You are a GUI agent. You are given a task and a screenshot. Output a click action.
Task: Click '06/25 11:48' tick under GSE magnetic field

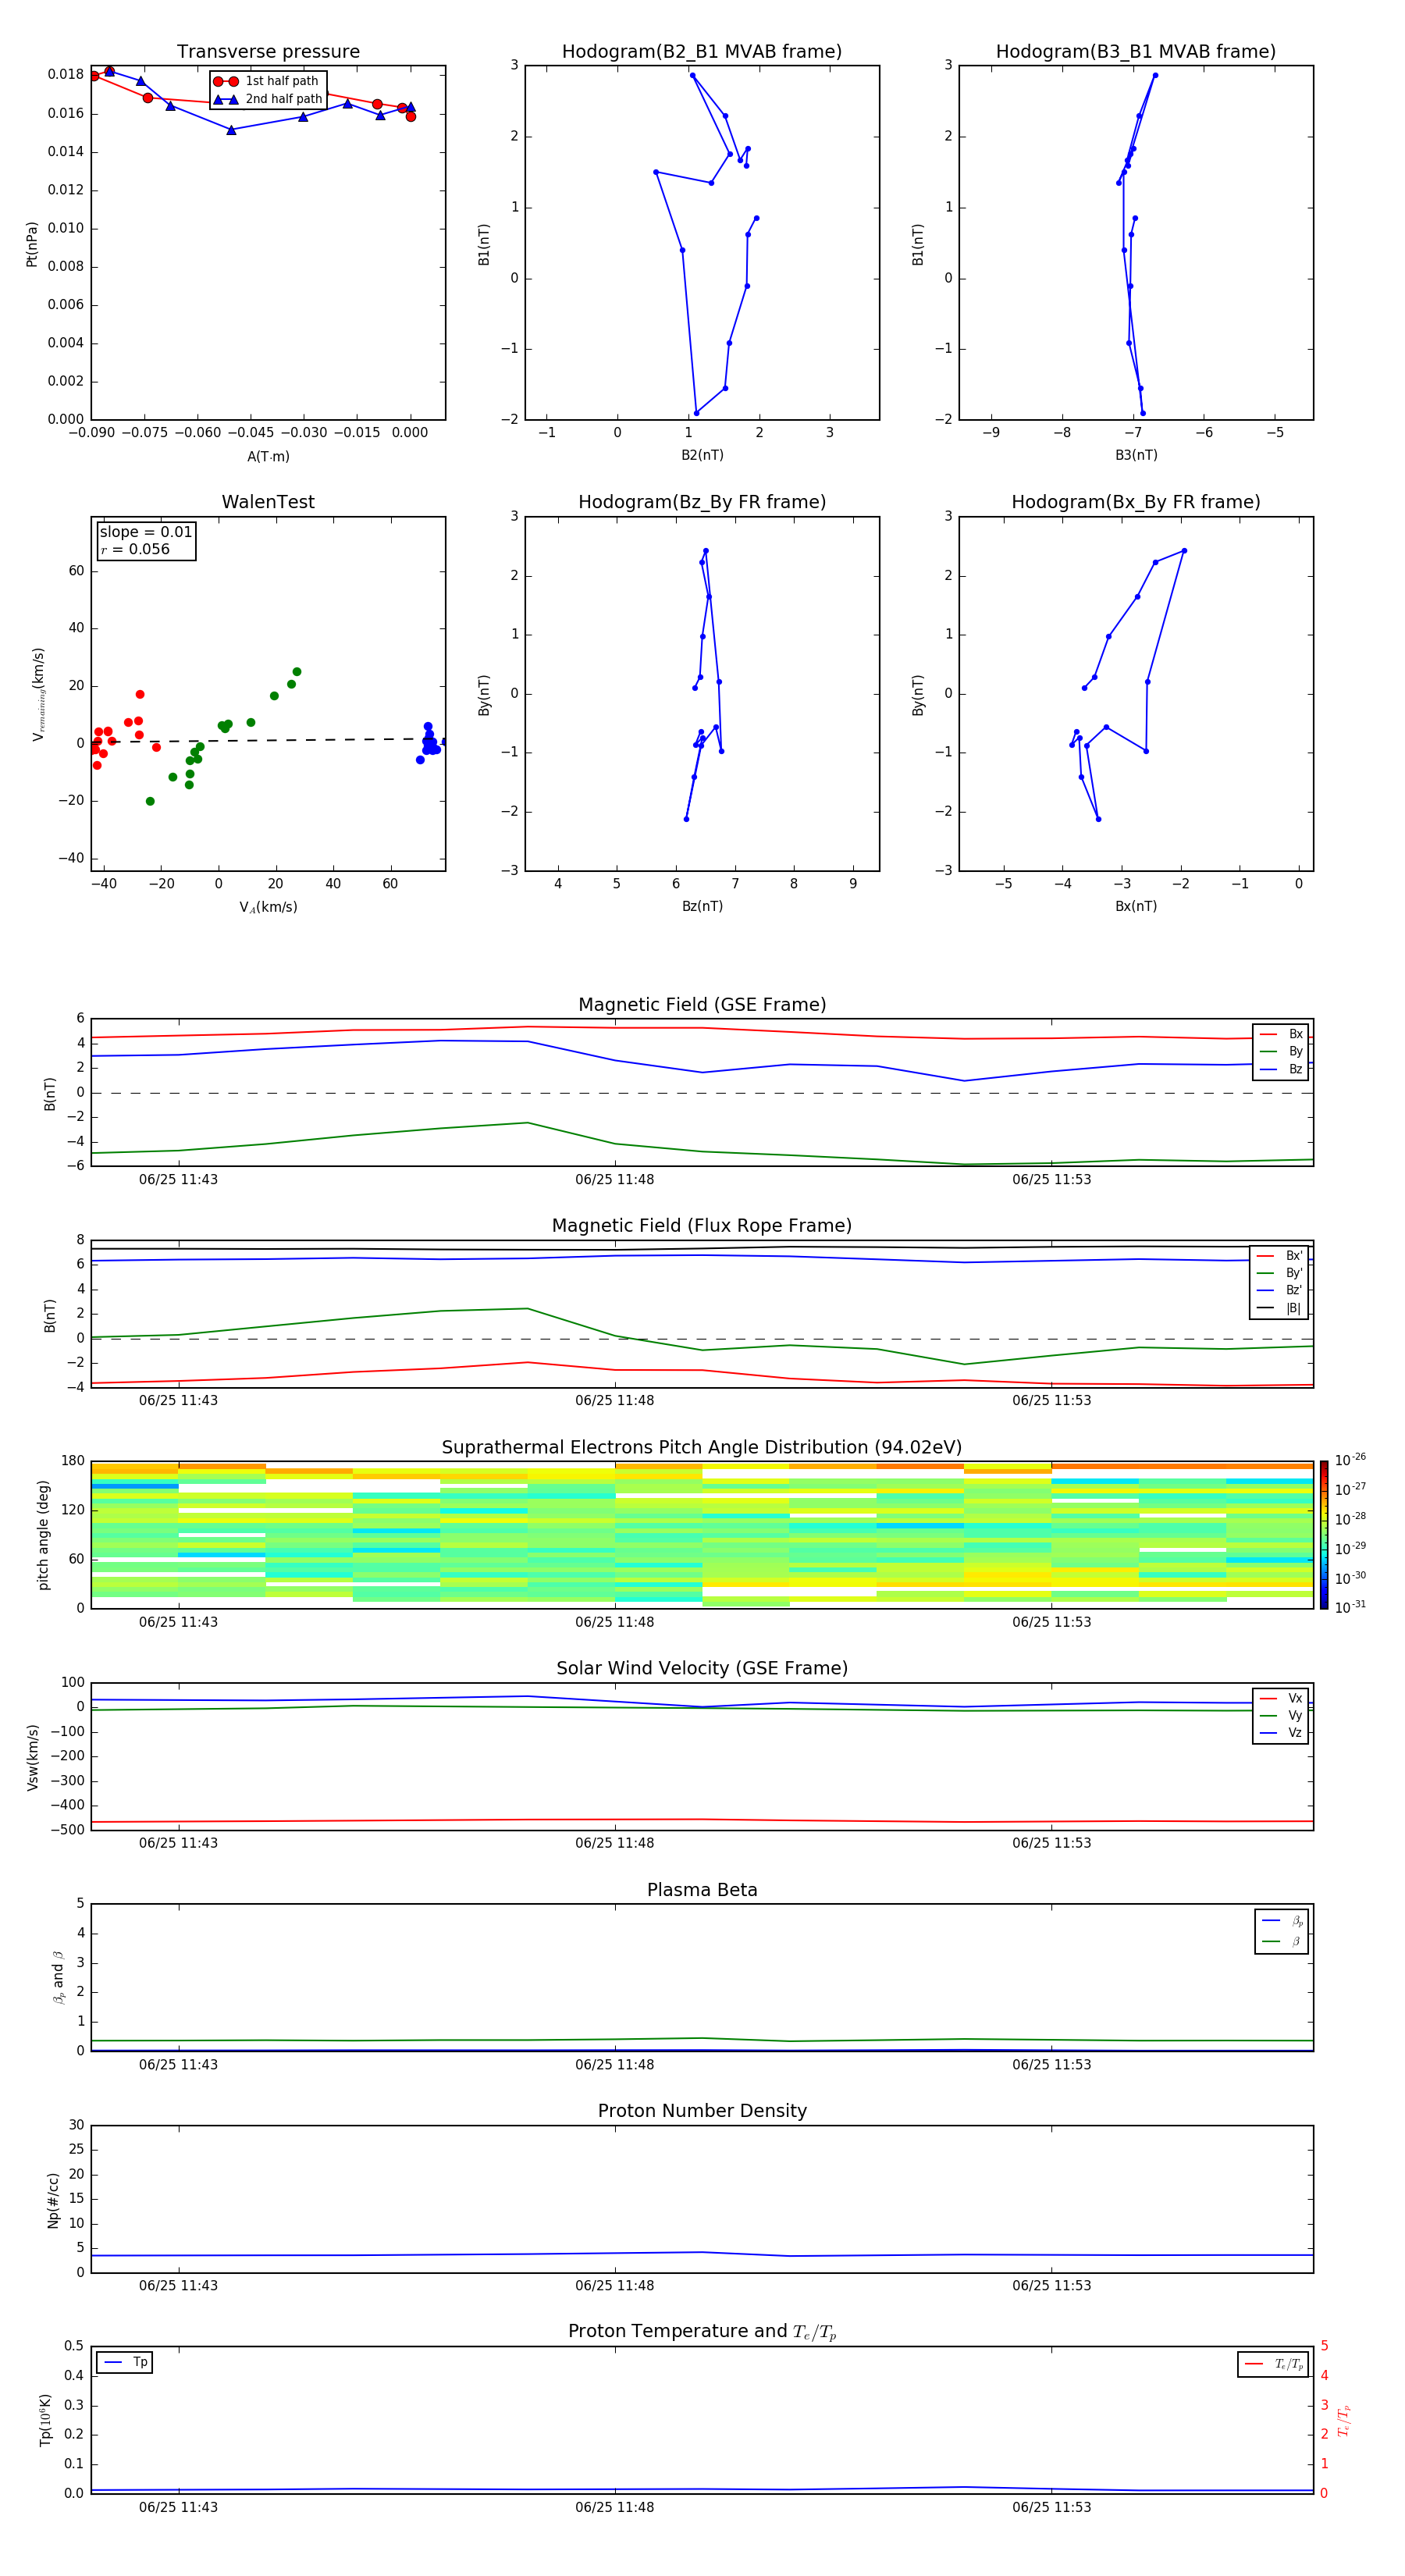614,1180
